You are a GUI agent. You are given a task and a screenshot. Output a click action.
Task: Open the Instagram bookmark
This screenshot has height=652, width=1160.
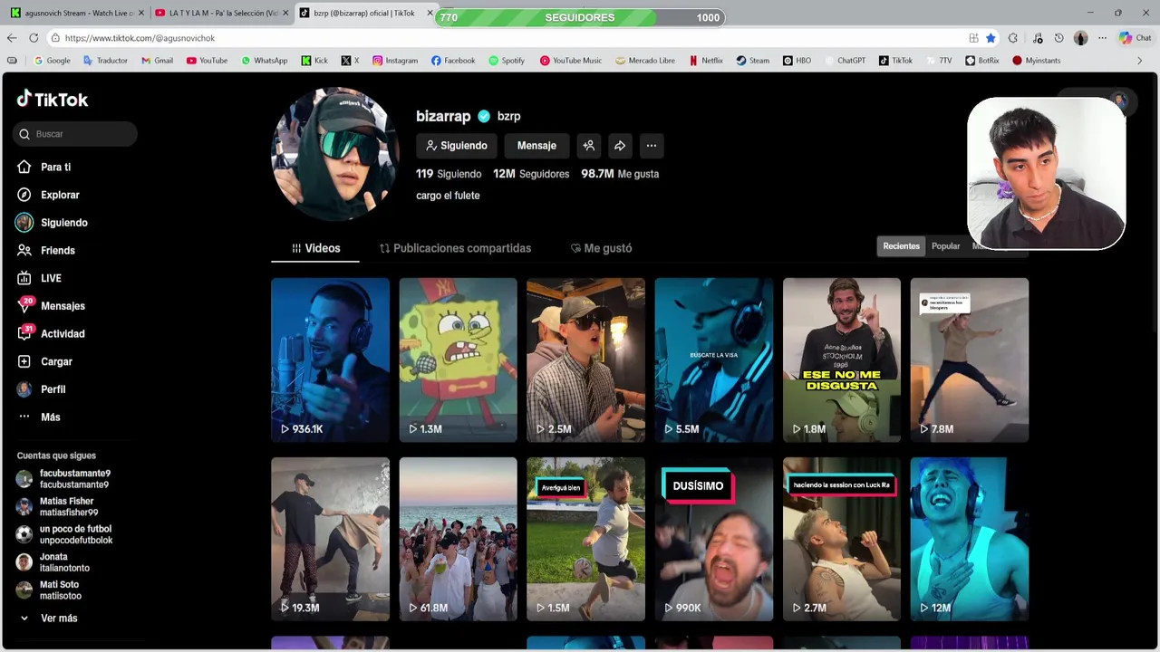pos(394,61)
